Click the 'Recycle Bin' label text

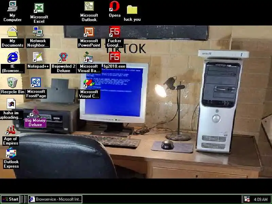coord(13,92)
